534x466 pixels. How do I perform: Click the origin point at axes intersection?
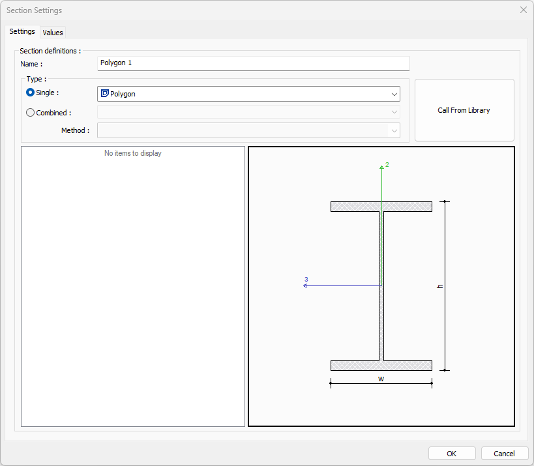pos(382,285)
